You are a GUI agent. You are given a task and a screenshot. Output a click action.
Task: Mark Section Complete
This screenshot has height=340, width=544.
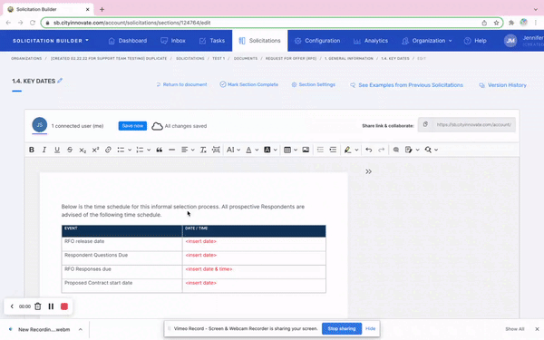(x=249, y=84)
